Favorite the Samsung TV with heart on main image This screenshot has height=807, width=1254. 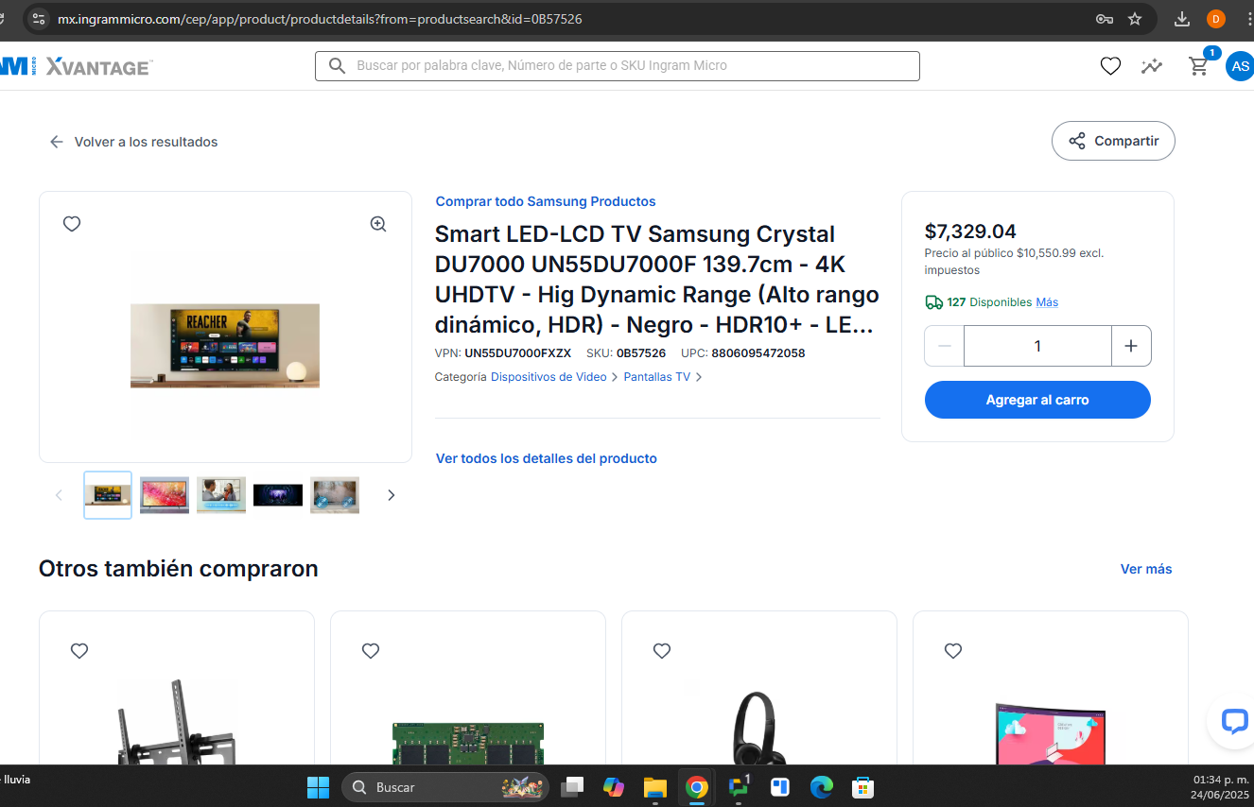pos(72,224)
